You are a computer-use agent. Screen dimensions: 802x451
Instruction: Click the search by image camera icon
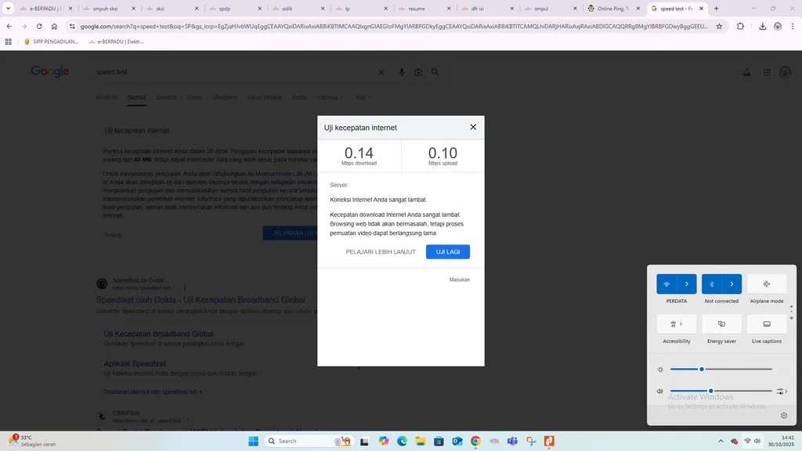[418, 72]
